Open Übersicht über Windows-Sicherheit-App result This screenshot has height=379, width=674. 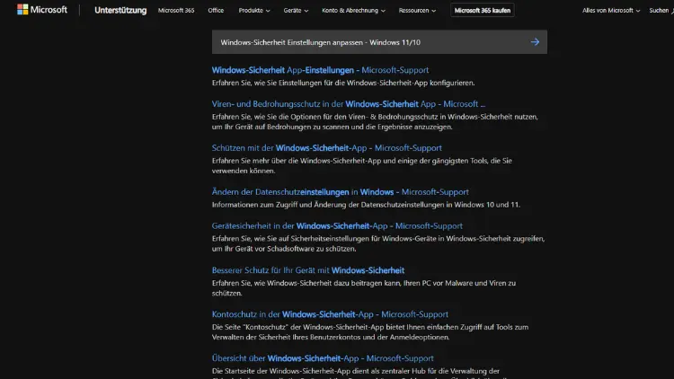click(323, 358)
